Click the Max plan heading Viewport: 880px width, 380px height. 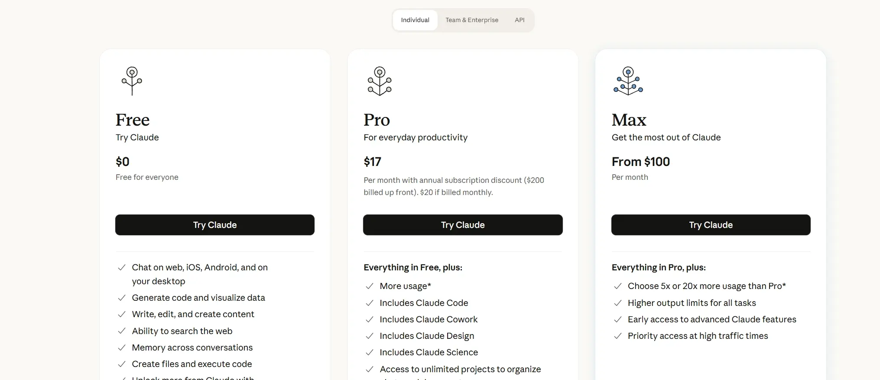tap(629, 120)
